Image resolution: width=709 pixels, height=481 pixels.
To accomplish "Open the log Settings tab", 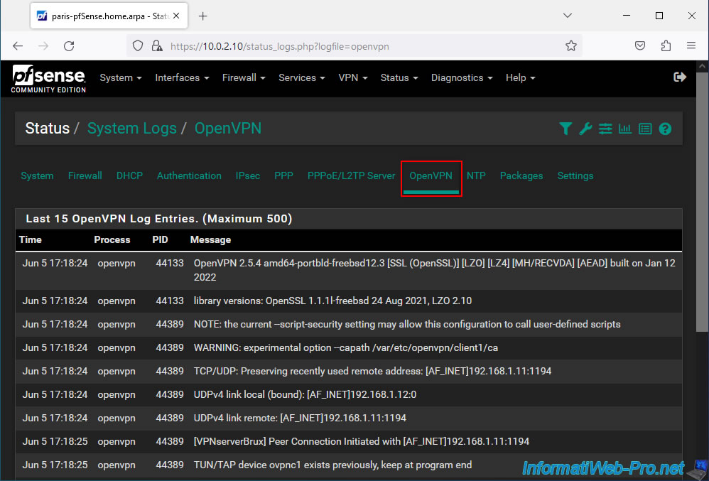I will click(575, 176).
